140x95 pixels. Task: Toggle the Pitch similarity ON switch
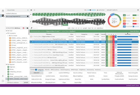(x=124, y=24)
